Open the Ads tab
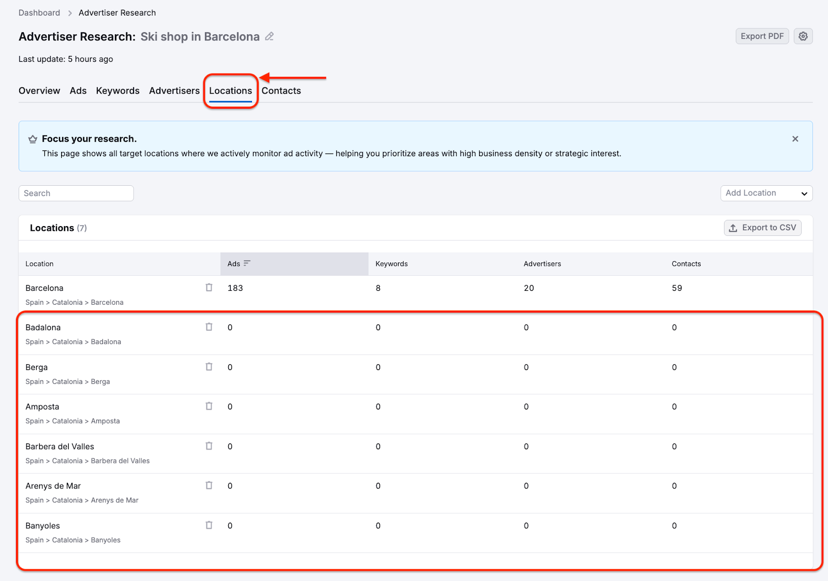The image size is (828, 581). (x=78, y=91)
